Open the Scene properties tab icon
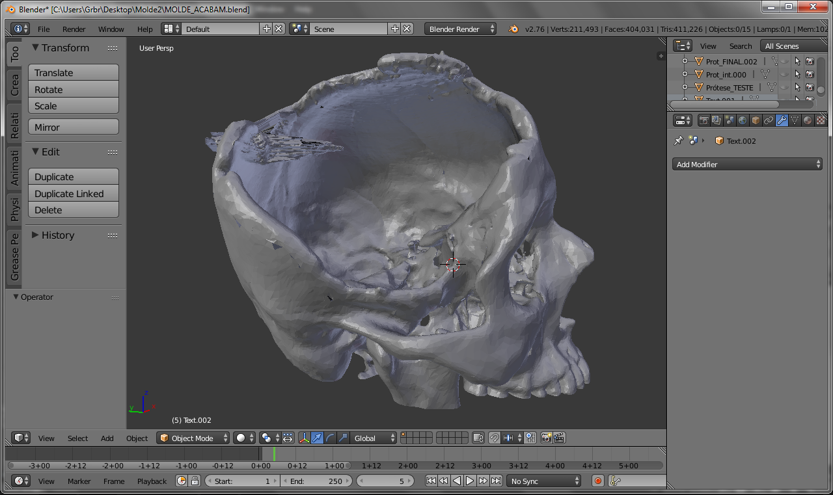Viewport: 833px width, 495px height. 730,120
